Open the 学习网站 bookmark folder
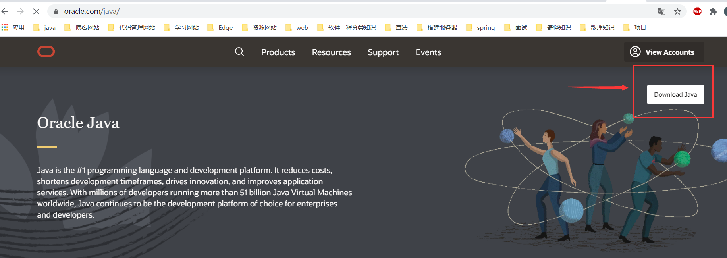Viewport: 727px width, 258px height. [181, 27]
